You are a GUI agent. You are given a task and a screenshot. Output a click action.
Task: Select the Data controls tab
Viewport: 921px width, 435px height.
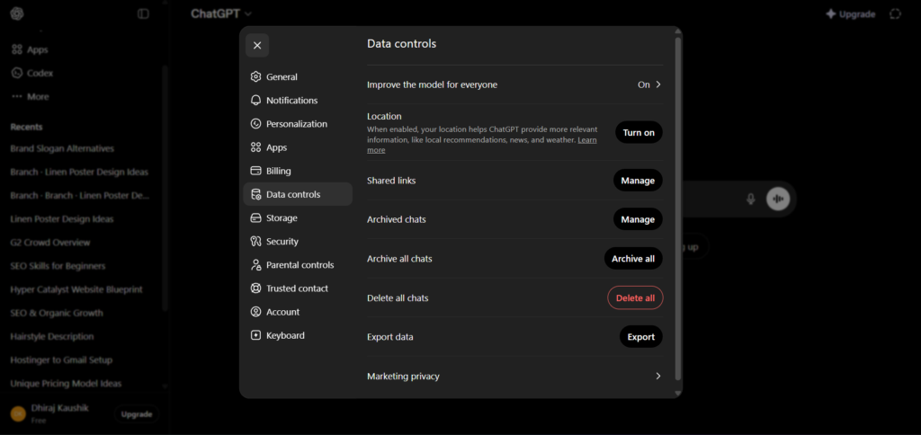click(x=298, y=194)
